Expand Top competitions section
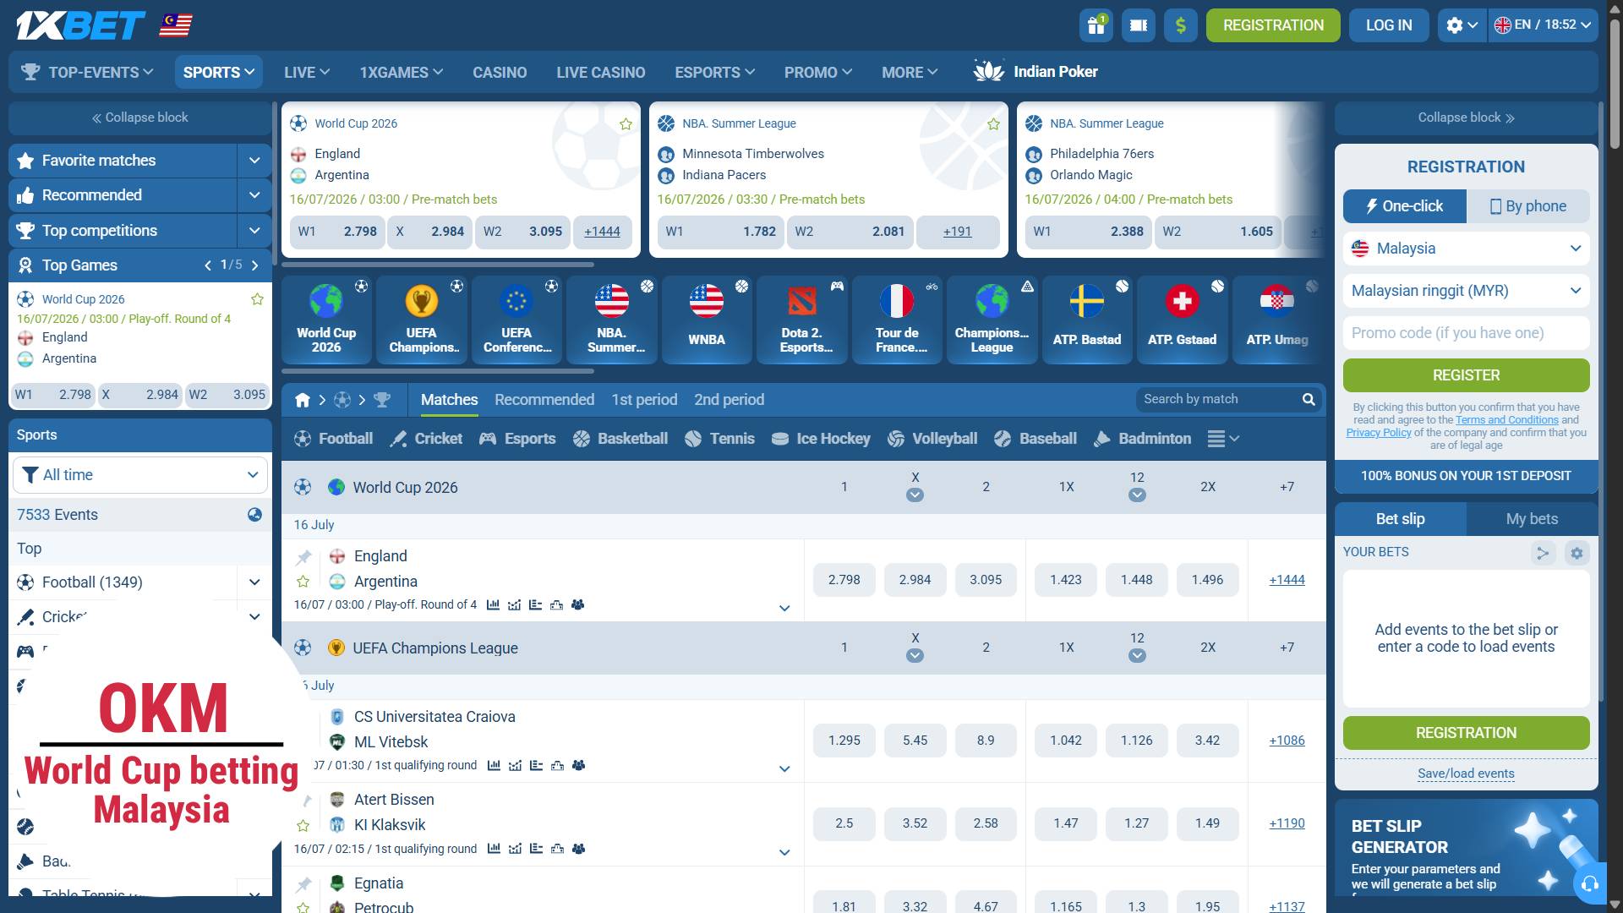Screen dimensions: 1623x913 tap(254, 231)
